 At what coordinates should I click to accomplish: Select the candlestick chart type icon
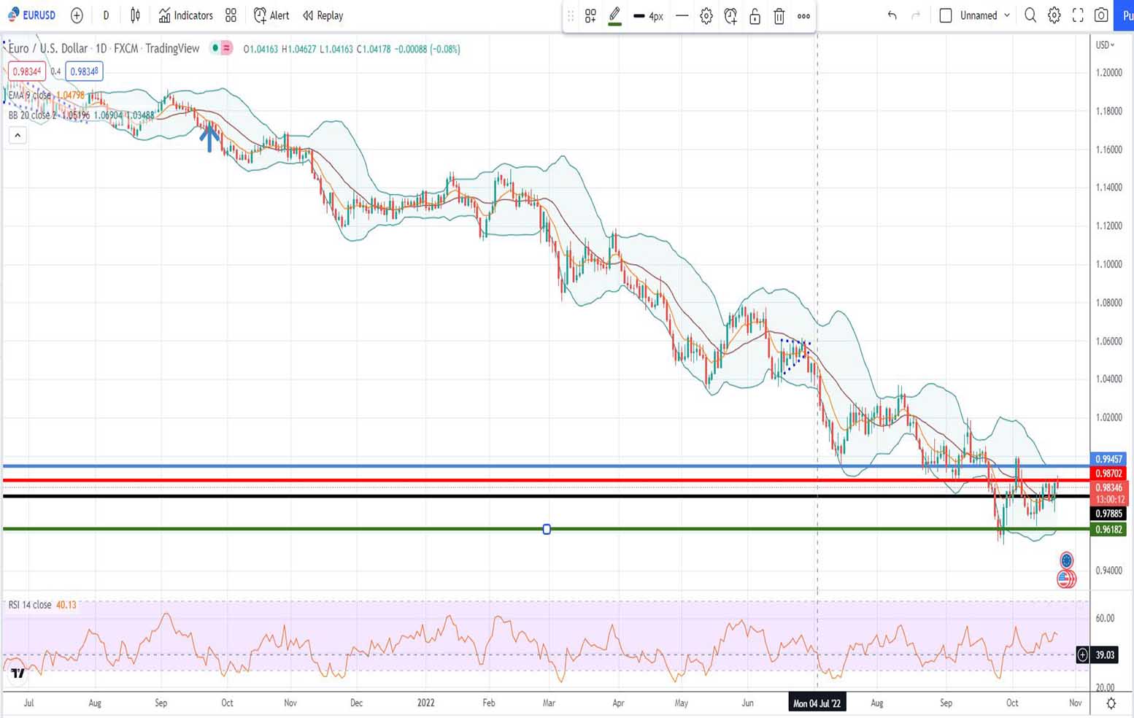coord(135,15)
